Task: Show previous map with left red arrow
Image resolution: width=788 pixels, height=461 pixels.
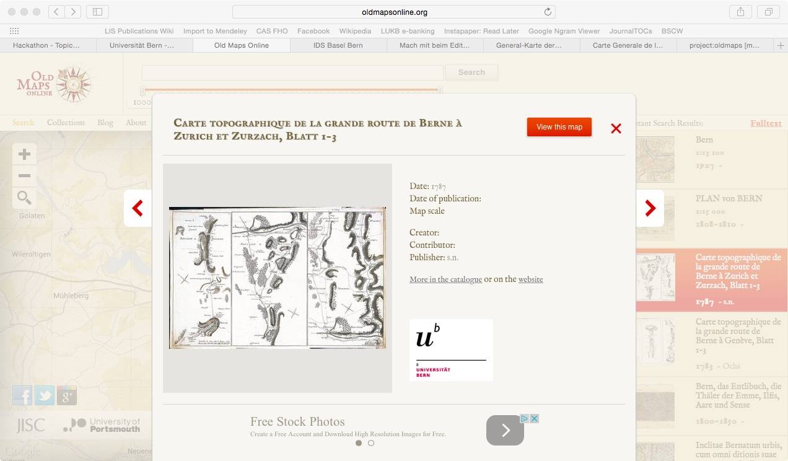Action: (138, 208)
